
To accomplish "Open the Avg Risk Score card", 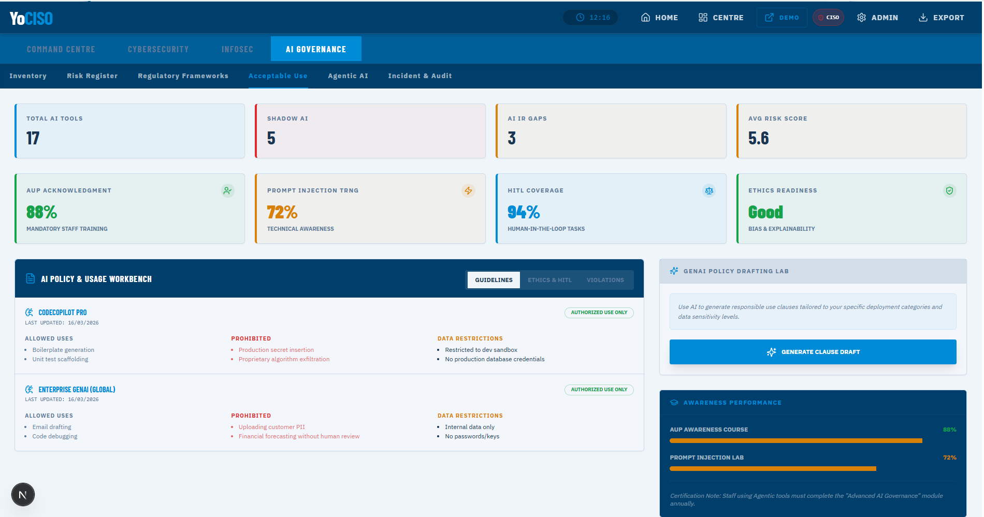I will pyautogui.click(x=851, y=131).
